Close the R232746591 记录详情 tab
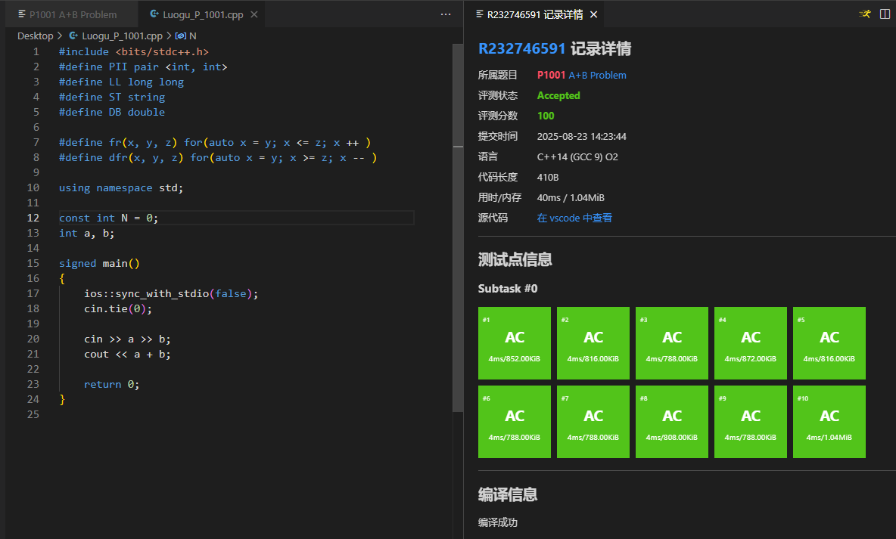Image resolution: width=896 pixels, height=539 pixels. tap(593, 14)
